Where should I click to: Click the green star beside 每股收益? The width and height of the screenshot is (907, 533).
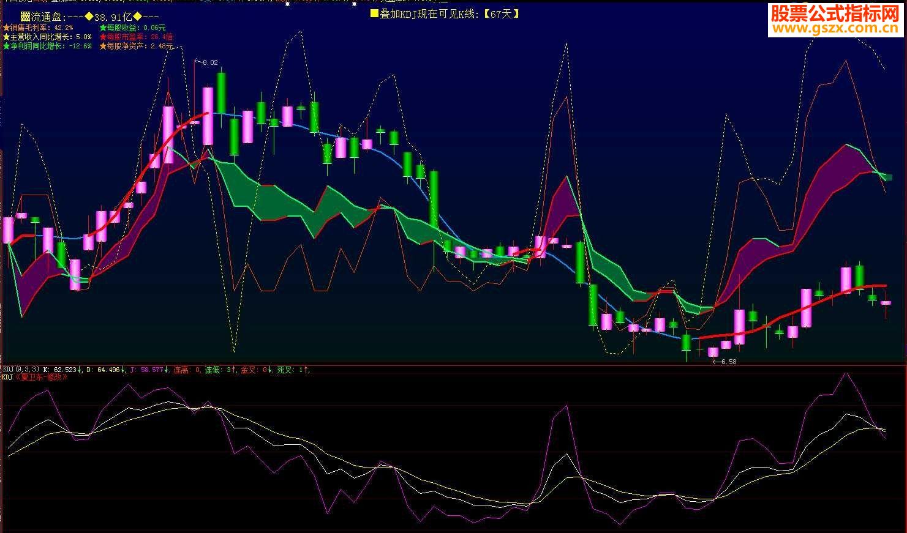coord(103,28)
